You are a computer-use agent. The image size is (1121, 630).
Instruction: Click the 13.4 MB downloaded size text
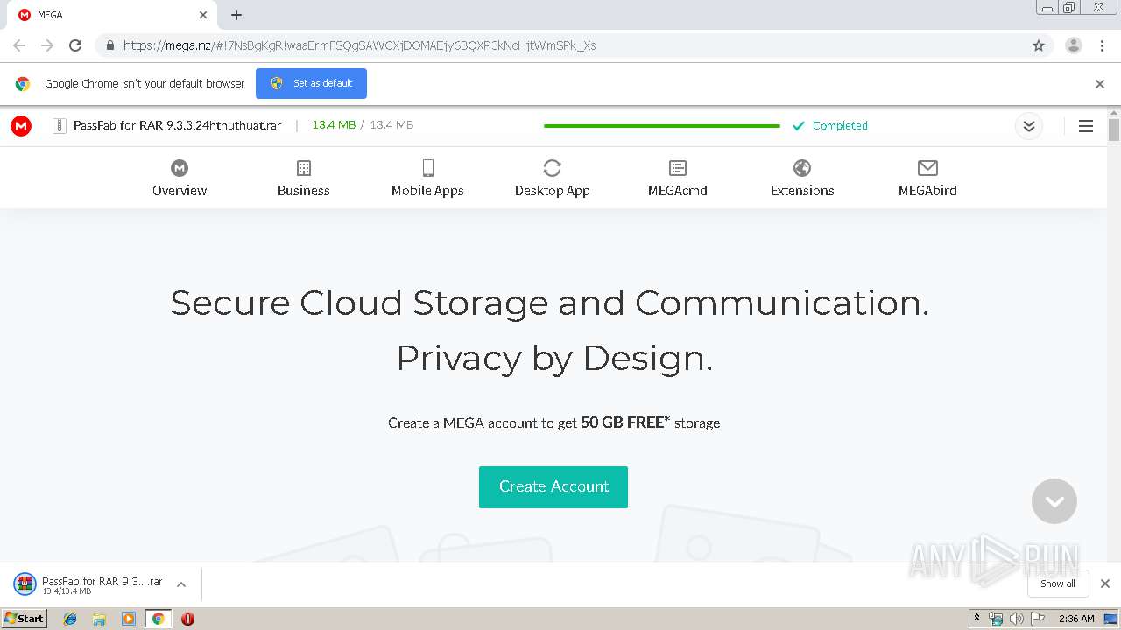tap(334, 125)
